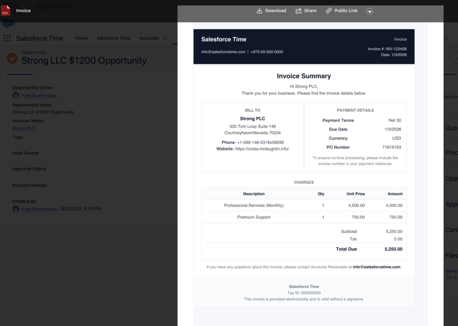
Task: Open the Accounts navigation tab
Action: [149, 38]
